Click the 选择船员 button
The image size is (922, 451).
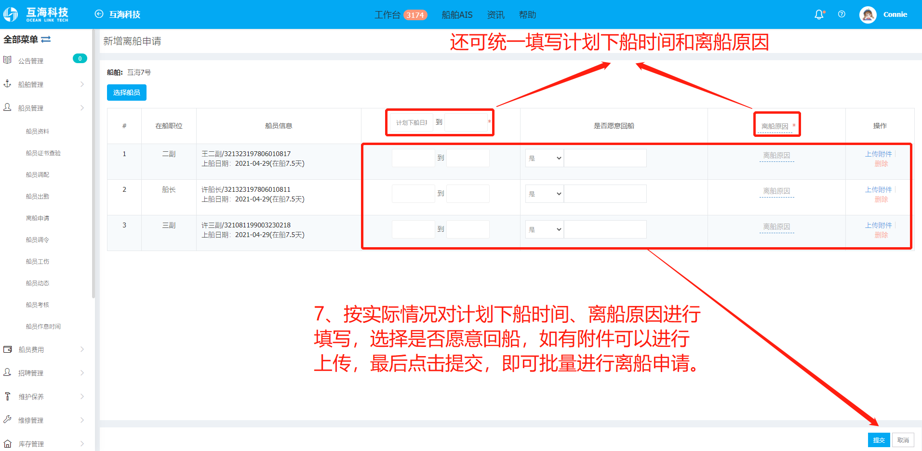tap(127, 93)
